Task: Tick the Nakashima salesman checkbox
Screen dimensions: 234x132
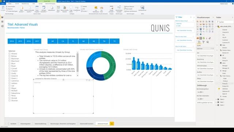Action: click(10, 93)
